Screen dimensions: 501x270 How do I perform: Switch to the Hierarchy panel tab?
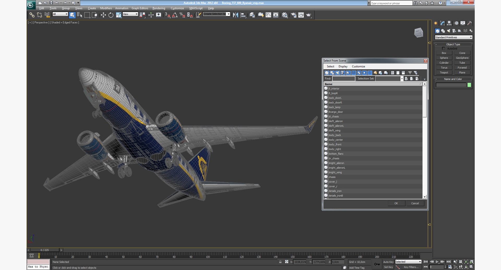pyautogui.click(x=449, y=23)
